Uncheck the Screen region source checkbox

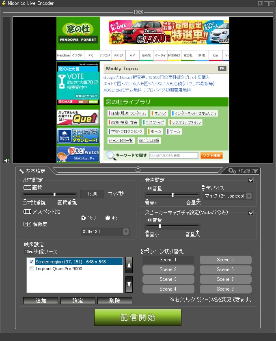pos(32,261)
